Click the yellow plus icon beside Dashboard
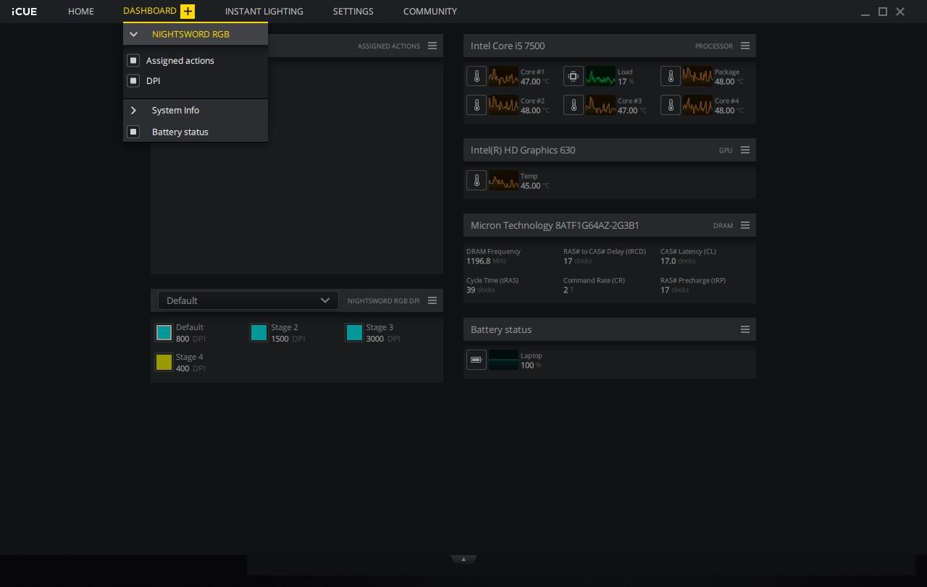The width and height of the screenshot is (927, 587). [x=188, y=11]
